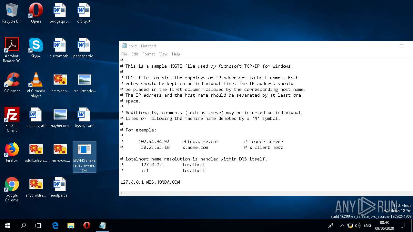This screenshot has height=232, width=413.
Task: Open the Recycle Bin desktop icon
Action: click(x=12, y=13)
